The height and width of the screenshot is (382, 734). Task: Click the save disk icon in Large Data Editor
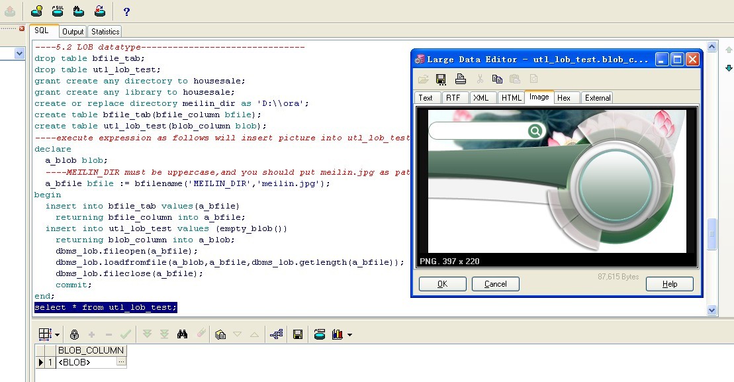coord(441,79)
